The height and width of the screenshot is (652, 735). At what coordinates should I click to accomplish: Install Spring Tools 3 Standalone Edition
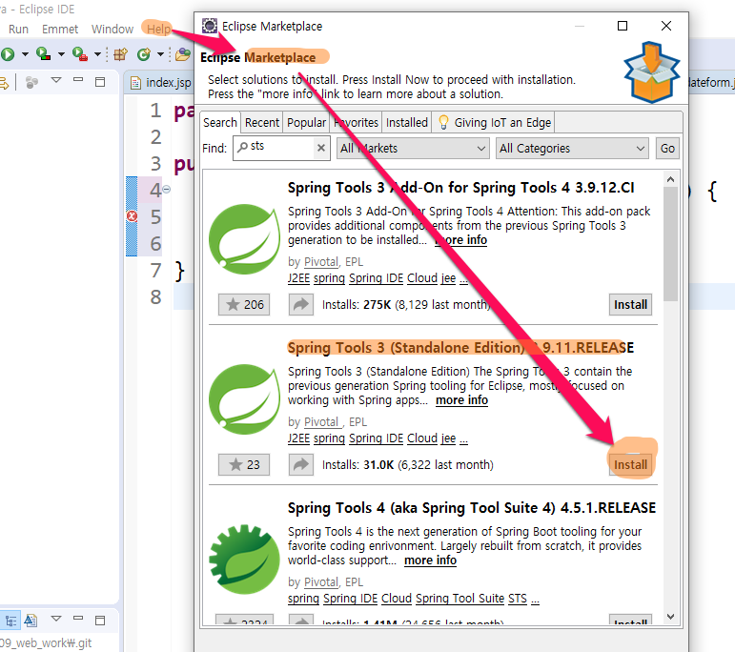coord(630,465)
